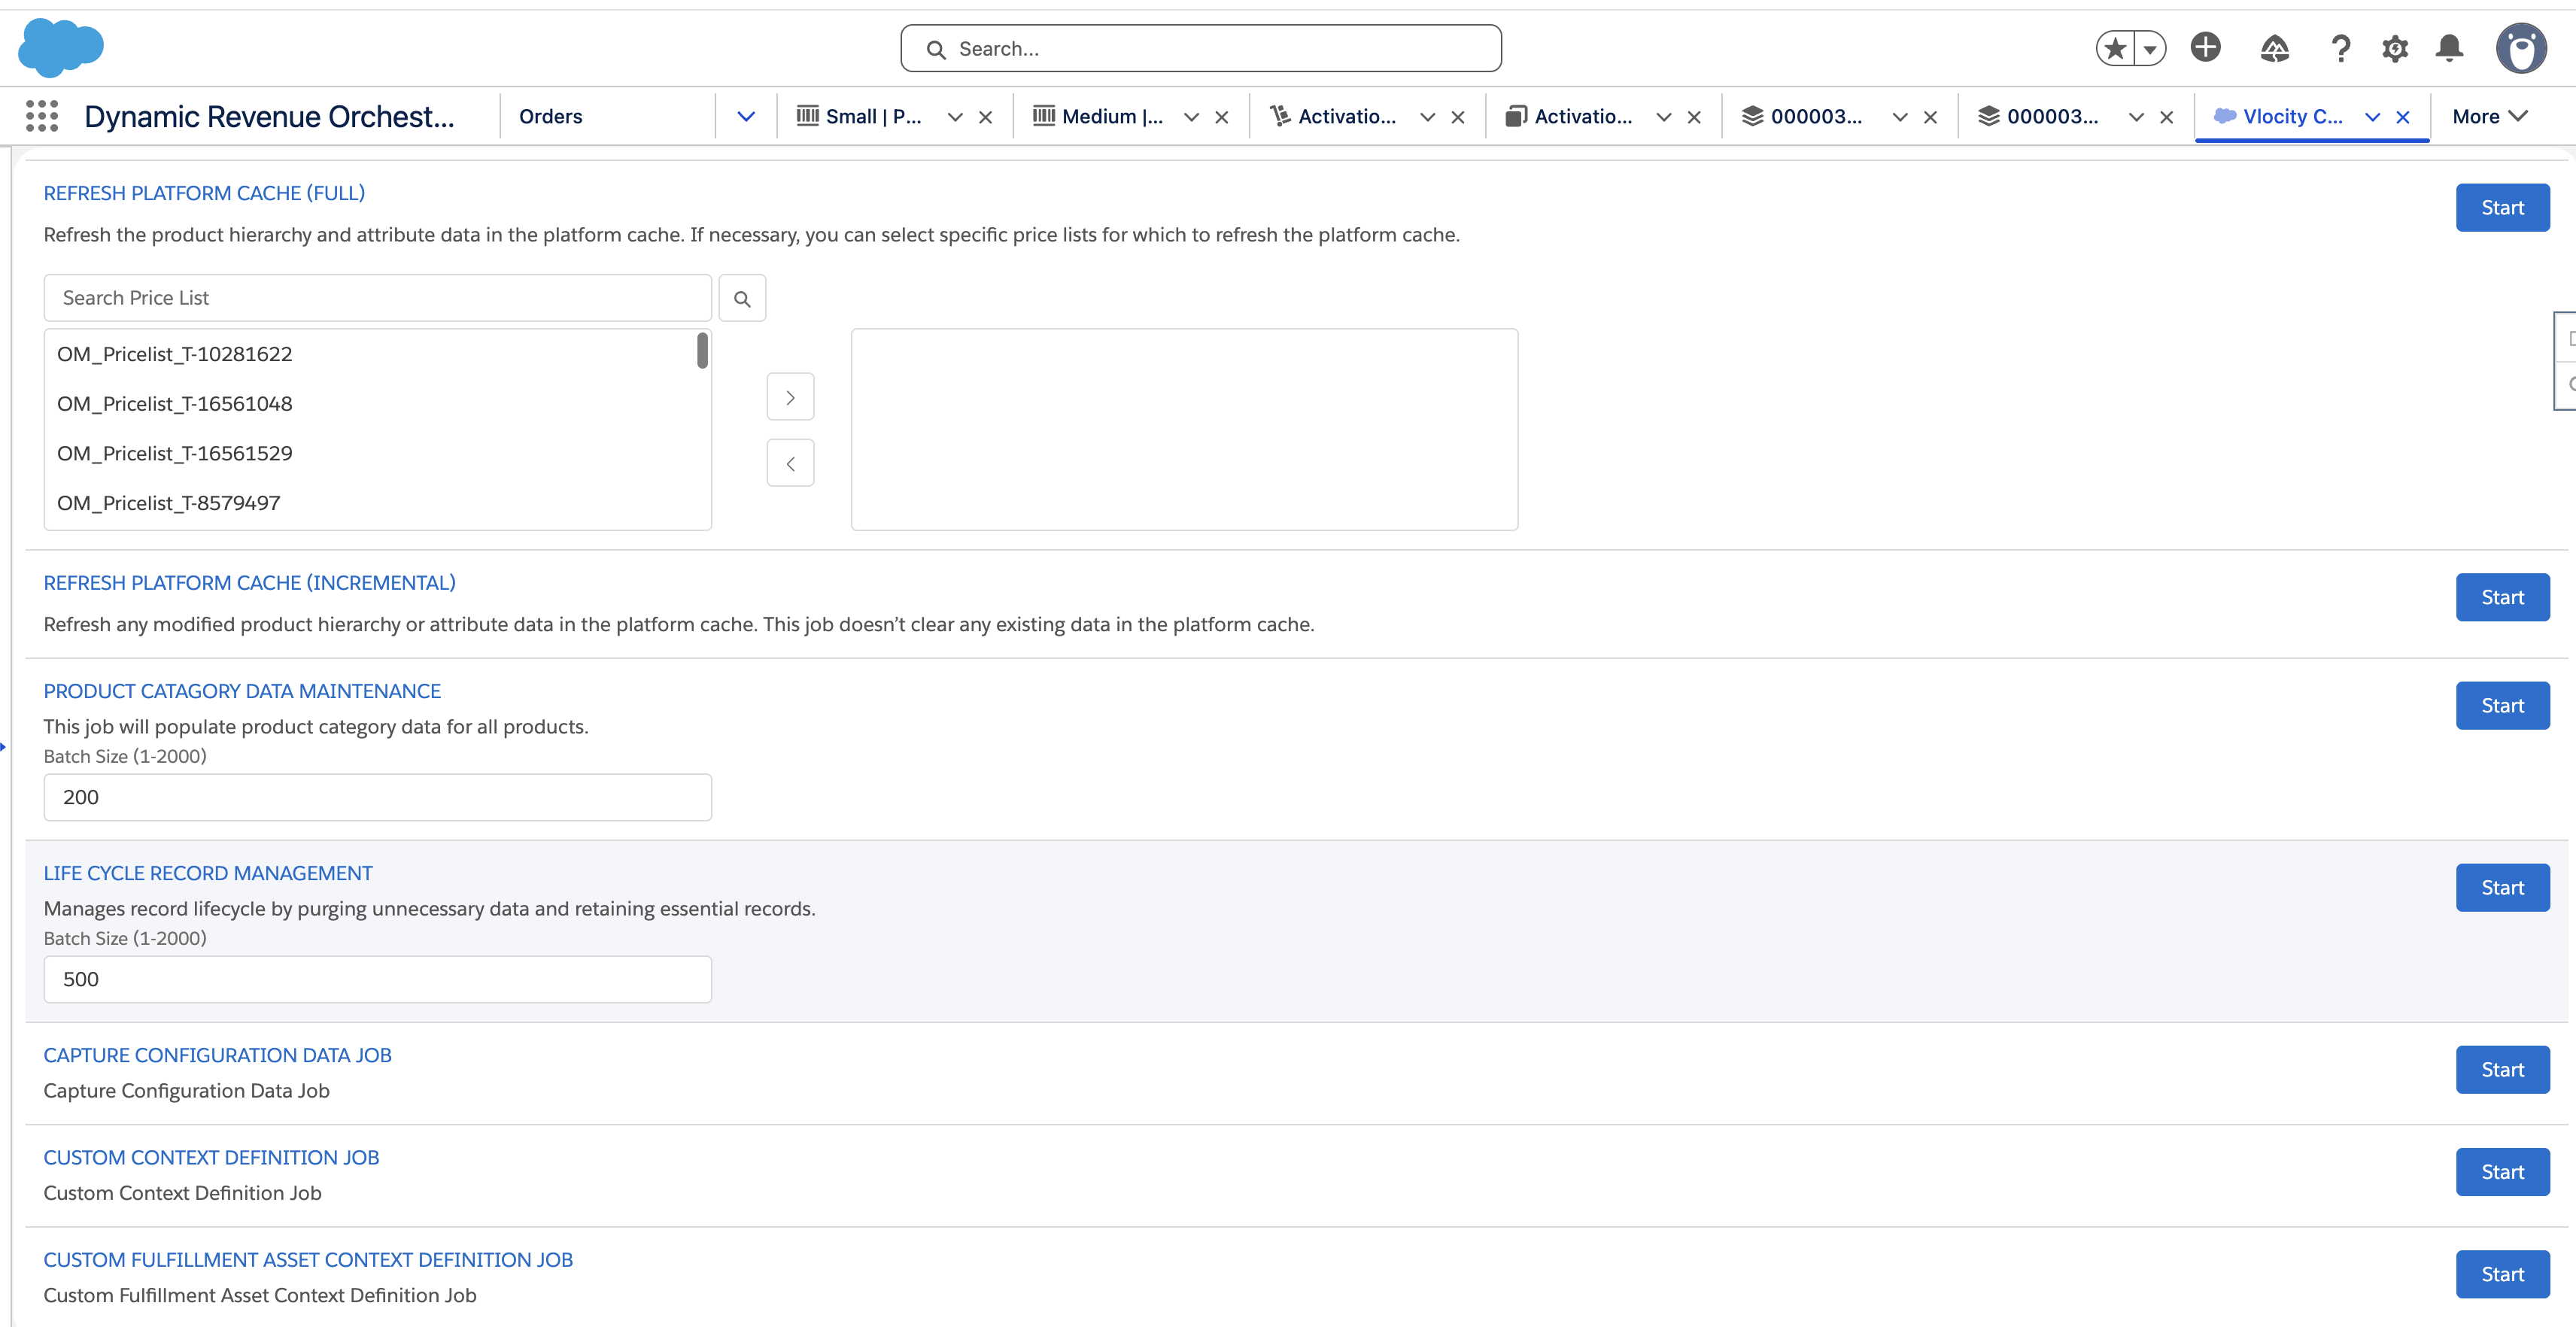Select the Vlocity C... tab

click(2278, 116)
